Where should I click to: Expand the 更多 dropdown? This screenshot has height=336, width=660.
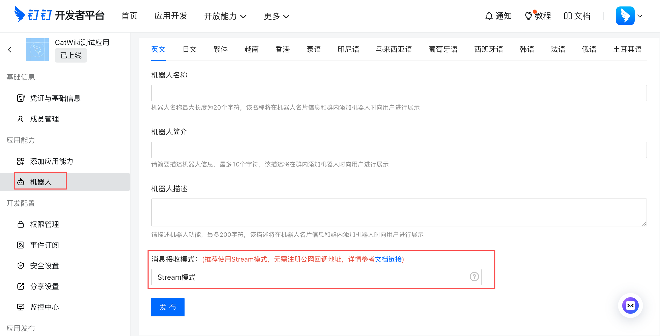pos(276,16)
